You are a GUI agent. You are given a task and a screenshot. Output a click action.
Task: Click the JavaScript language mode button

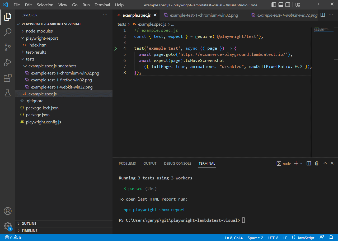tap(306, 238)
